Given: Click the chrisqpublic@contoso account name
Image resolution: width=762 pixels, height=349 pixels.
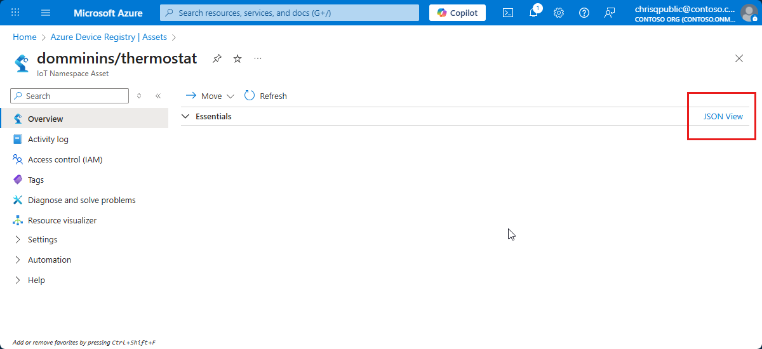Looking at the screenshot, I should (x=685, y=9).
